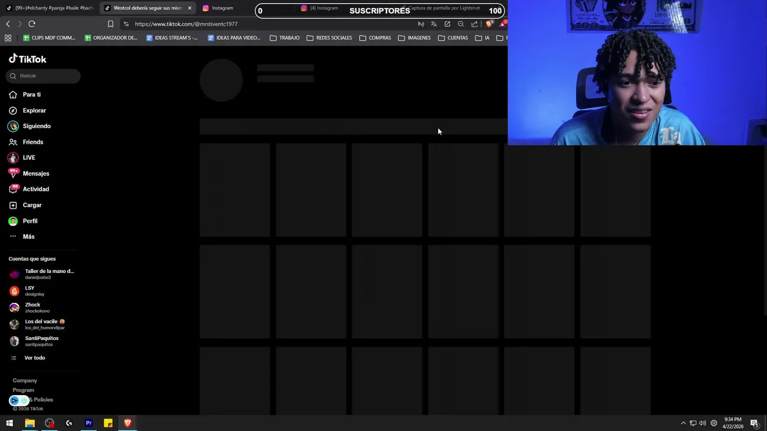This screenshot has width=767, height=431.
Task: Open Sticky Notes from taskbar
Action: (x=108, y=423)
